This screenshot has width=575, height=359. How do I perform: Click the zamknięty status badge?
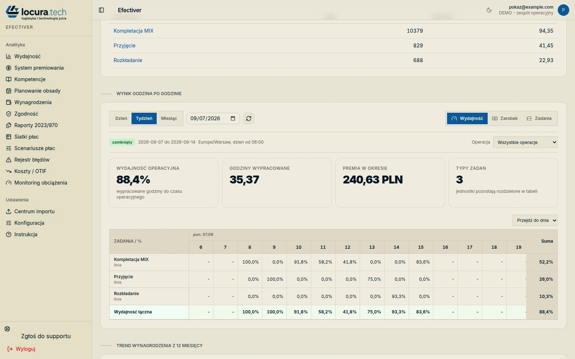tap(122, 142)
